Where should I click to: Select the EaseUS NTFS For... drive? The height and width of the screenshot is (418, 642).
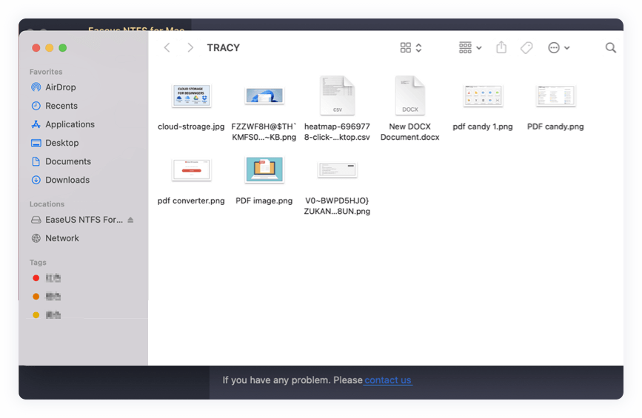click(77, 220)
